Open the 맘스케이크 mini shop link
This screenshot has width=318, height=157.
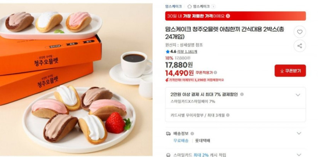201,6
